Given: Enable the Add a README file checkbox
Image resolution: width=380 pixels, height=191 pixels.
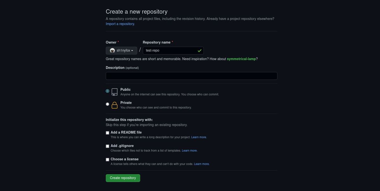Looking at the screenshot, I should (x=107, y=132).
